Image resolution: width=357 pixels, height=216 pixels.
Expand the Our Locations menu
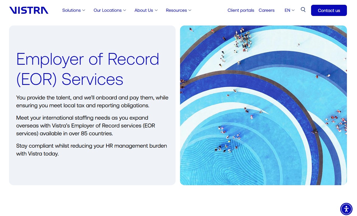pos(110,10)
